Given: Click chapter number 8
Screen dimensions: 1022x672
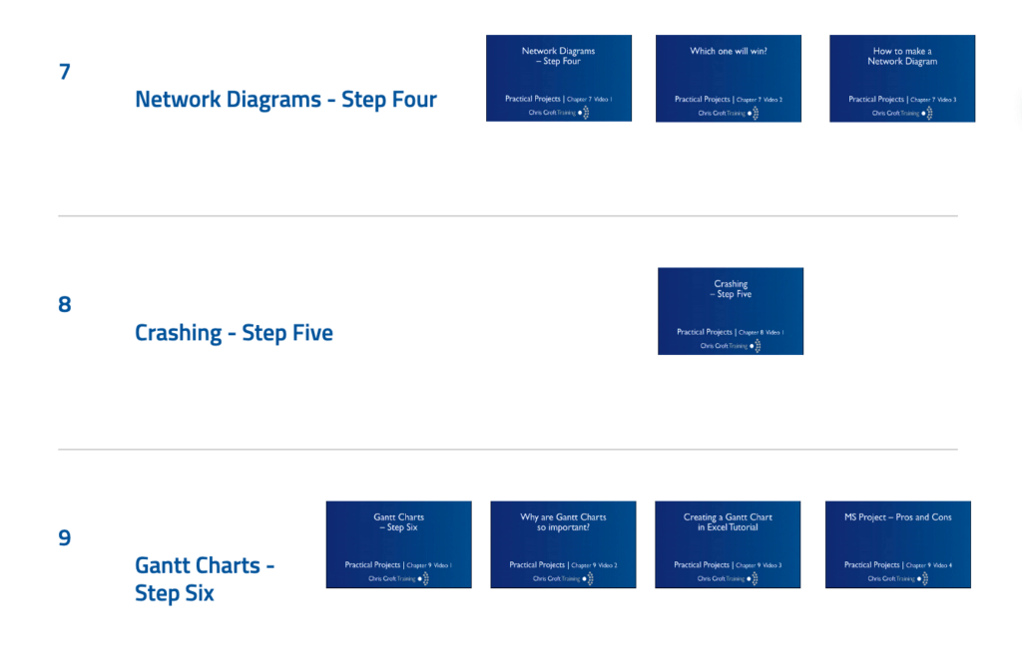Looking at the screenshot, I should pos(65,305).
